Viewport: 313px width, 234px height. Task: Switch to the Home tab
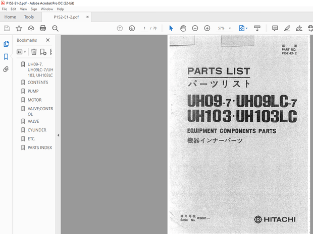click(10, 17)
